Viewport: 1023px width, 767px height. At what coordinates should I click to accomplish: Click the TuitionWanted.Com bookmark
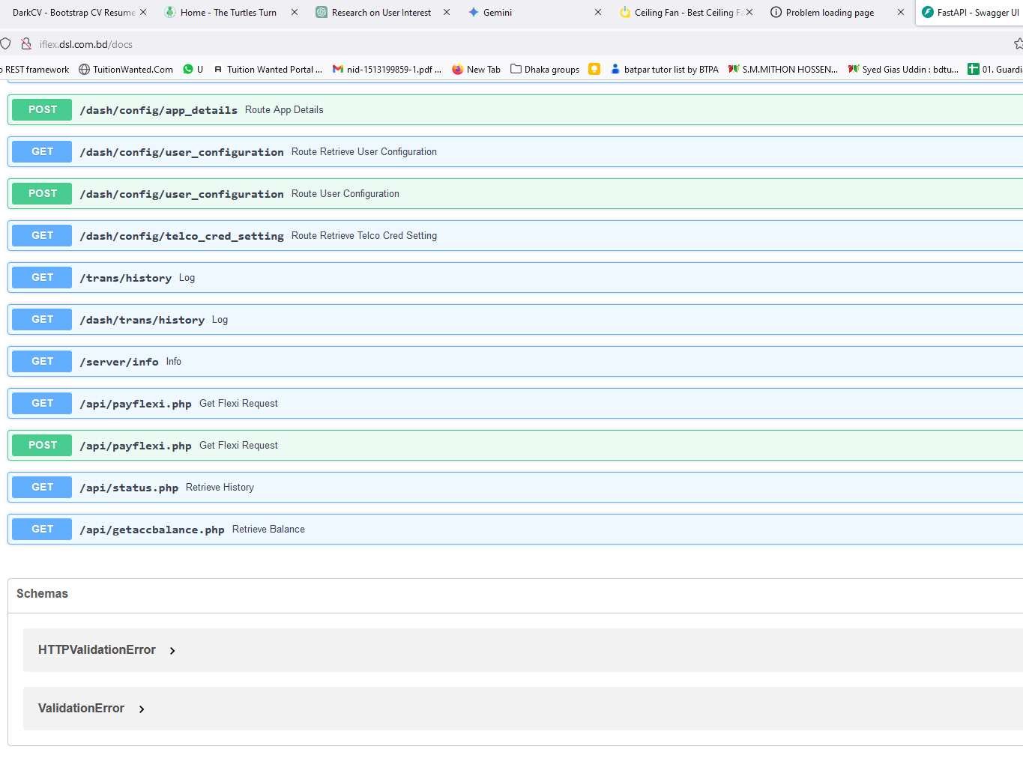click(126, 70)
